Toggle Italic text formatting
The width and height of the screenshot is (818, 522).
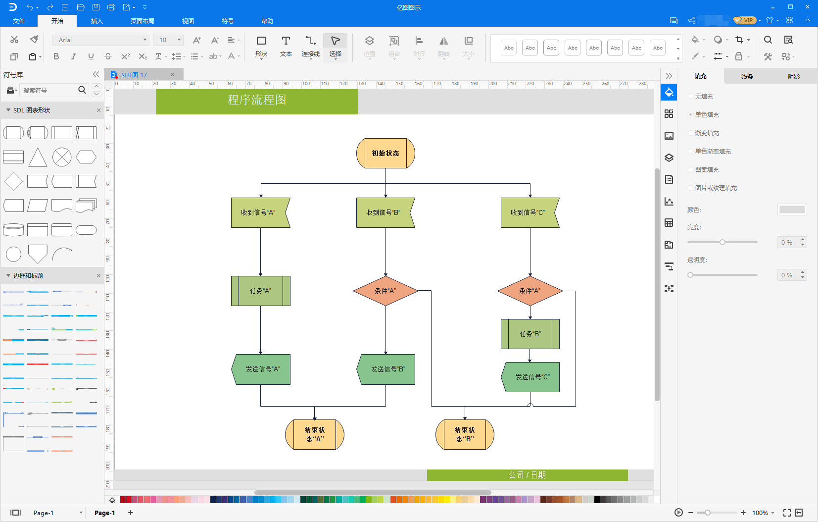click(73, 56)
